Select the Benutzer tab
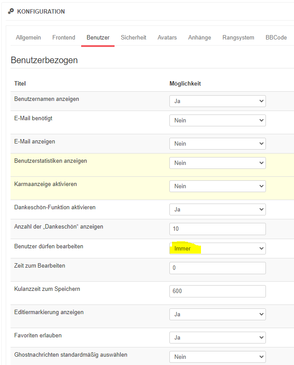The height and width of the screenshot is (365, 294). pos(98,38)
